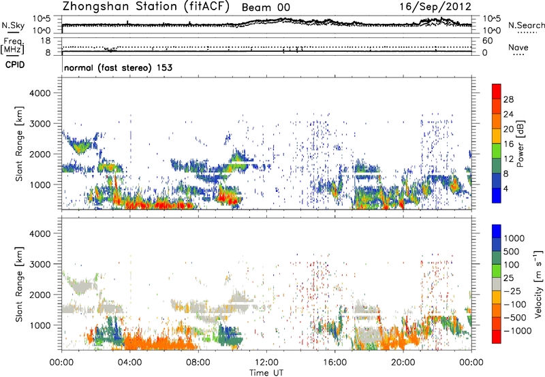Click the "Nave" legend label
The image size is (545, 377).
point(518,47)
